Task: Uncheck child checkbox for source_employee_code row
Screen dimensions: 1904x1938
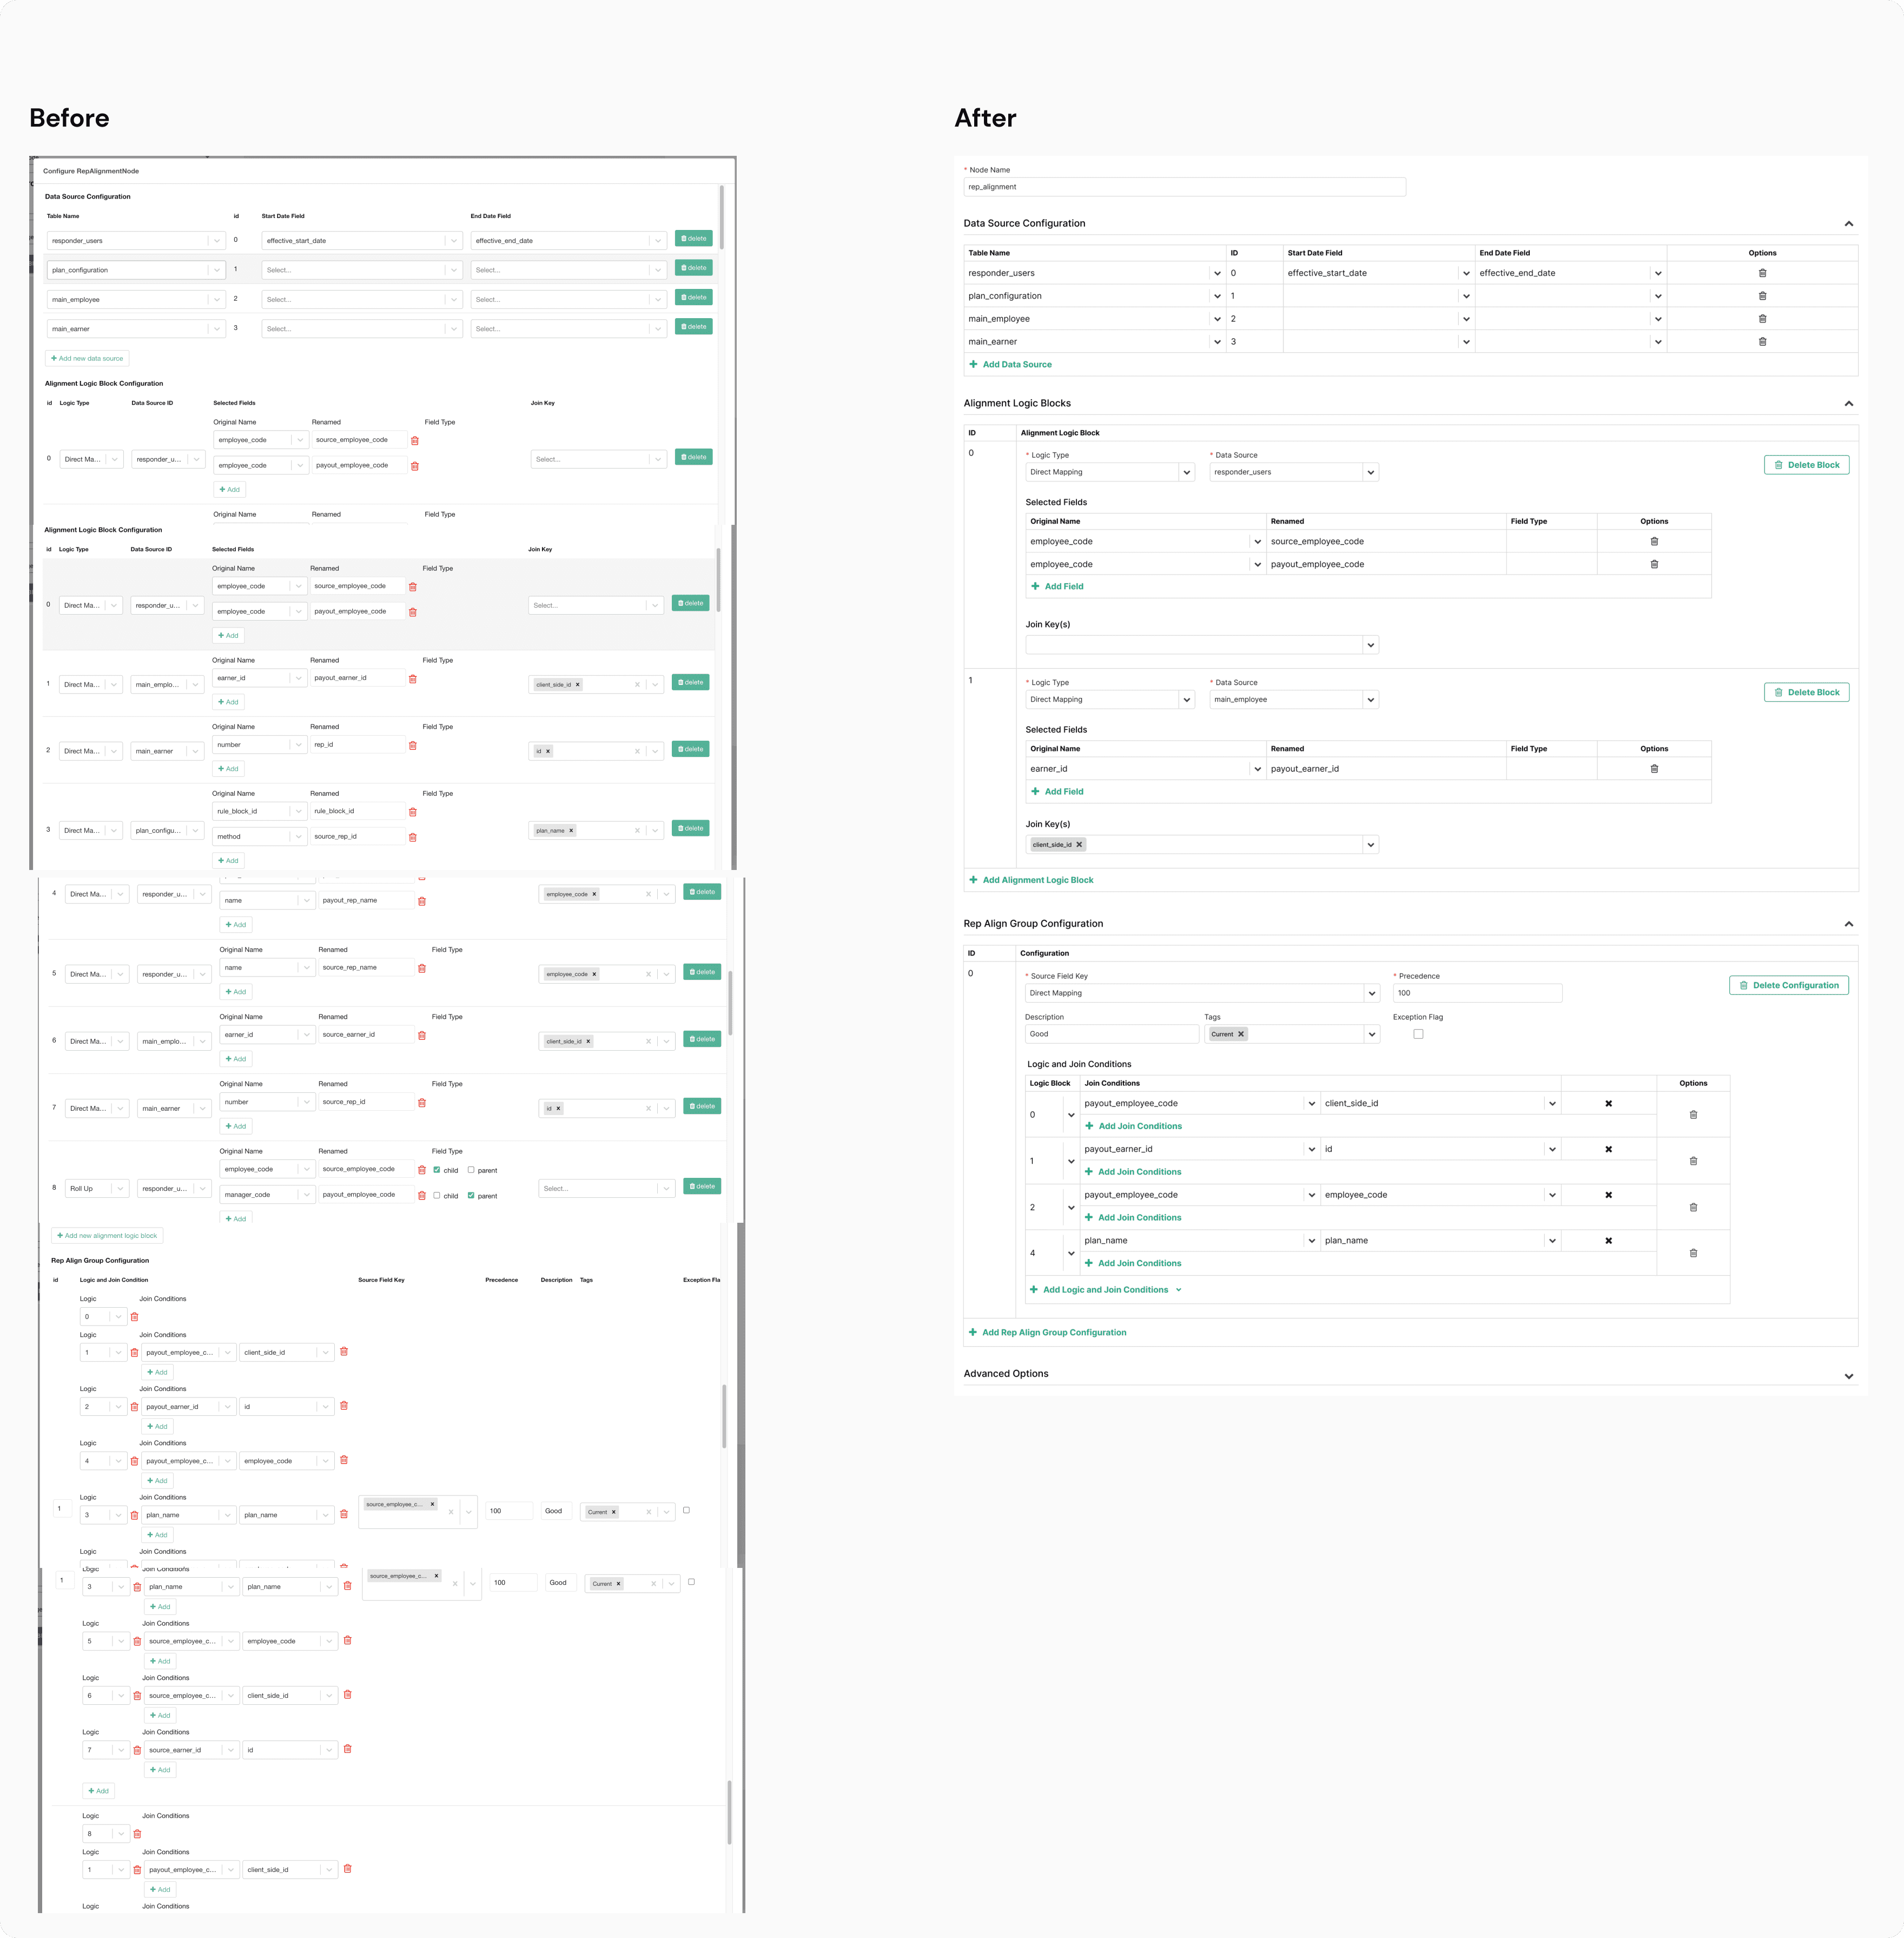Action: coord(437,1170)
